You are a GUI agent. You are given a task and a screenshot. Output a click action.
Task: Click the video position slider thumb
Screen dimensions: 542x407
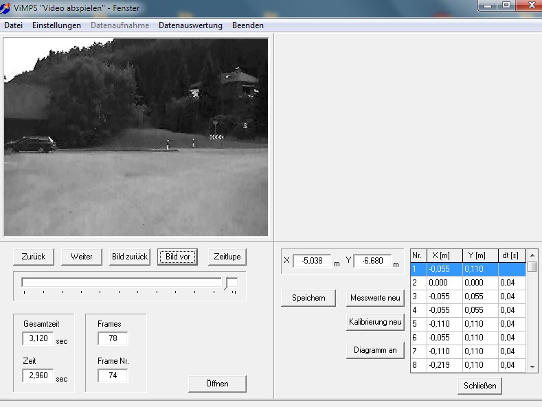[226, 283]
